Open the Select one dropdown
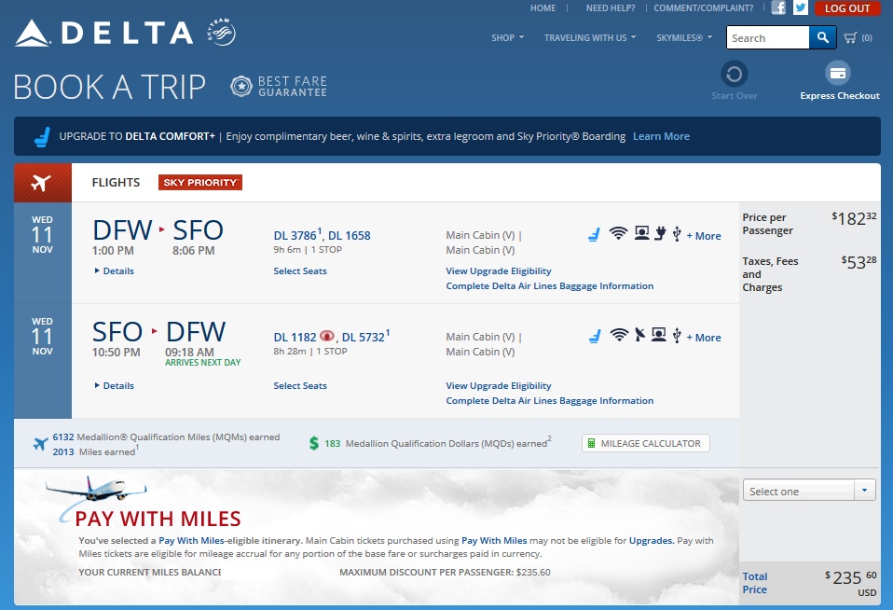The image size is (893, 610). [x=808, y=491]
